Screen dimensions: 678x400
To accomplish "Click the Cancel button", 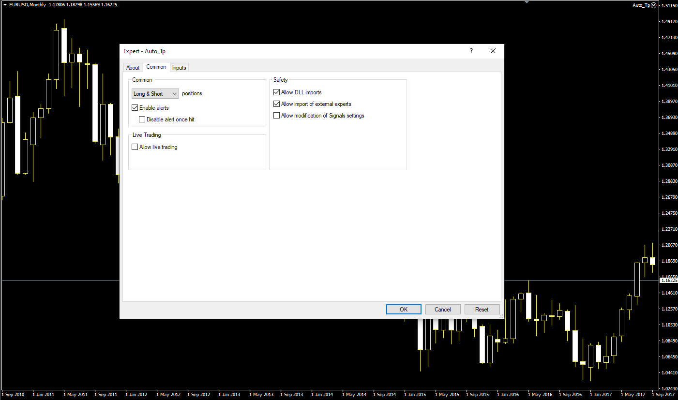I will 443,310.
